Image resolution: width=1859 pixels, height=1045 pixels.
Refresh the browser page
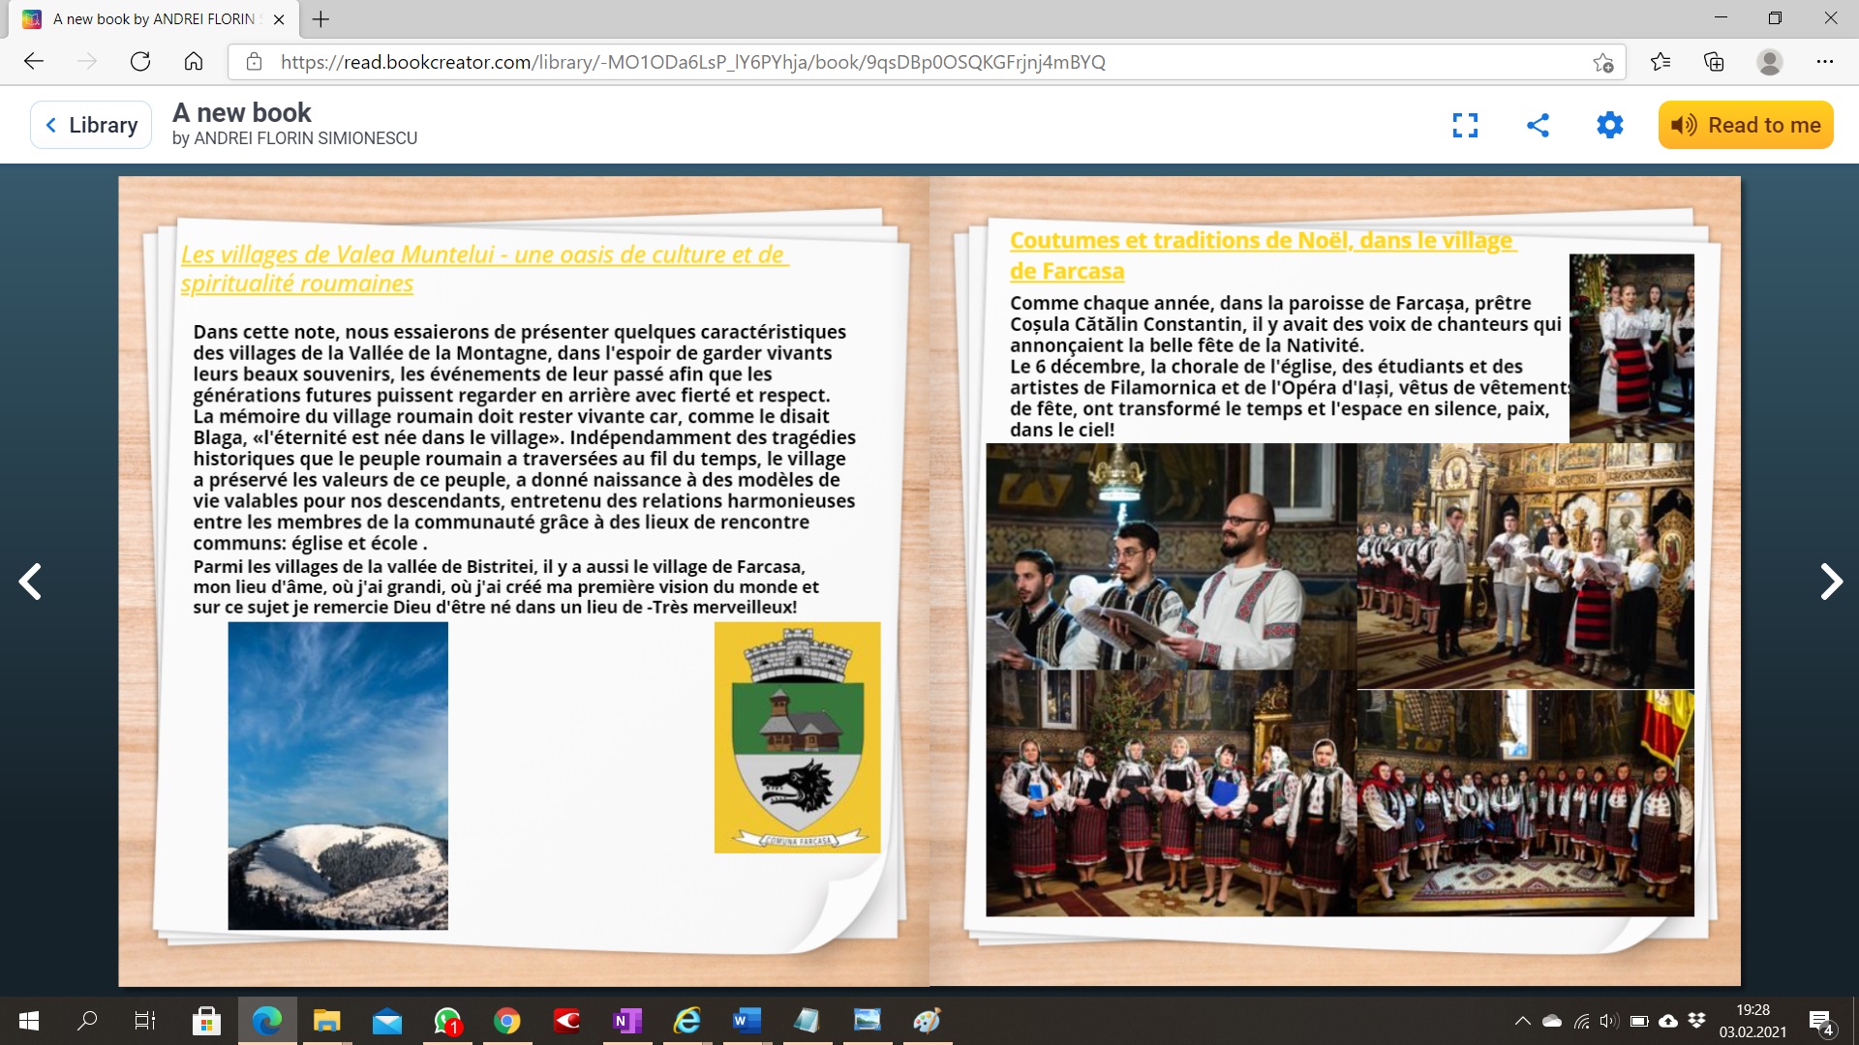coord(140,62)
